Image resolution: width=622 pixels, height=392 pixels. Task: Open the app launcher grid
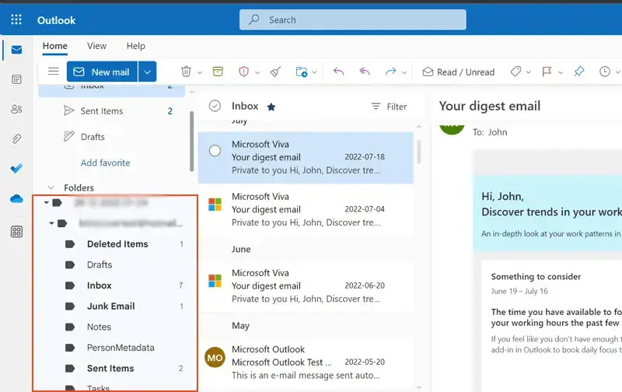click(16, 19)
